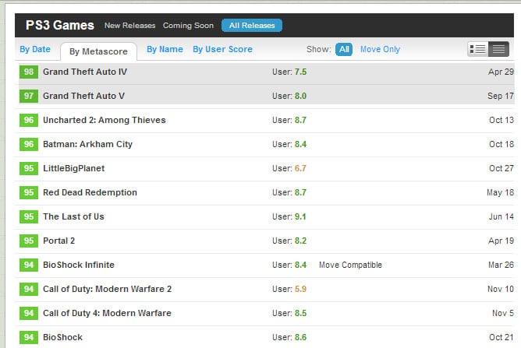Click Modern Warfare 2's 94 badge
The image size is (521, 348).
point(29,290)
